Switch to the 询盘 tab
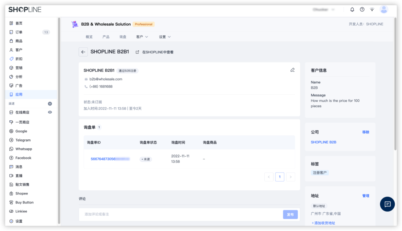Screen dimensions: 402x231 tap(123, 37)
